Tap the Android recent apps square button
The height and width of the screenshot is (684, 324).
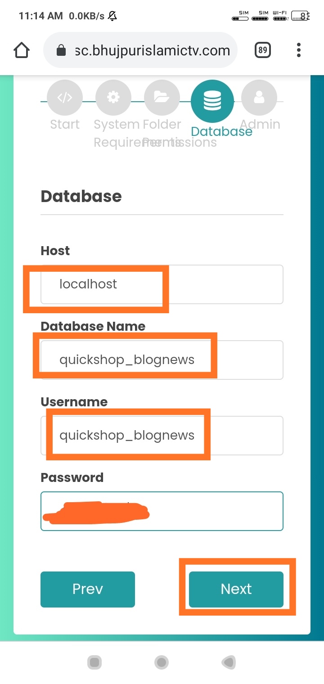click(94, 662)
